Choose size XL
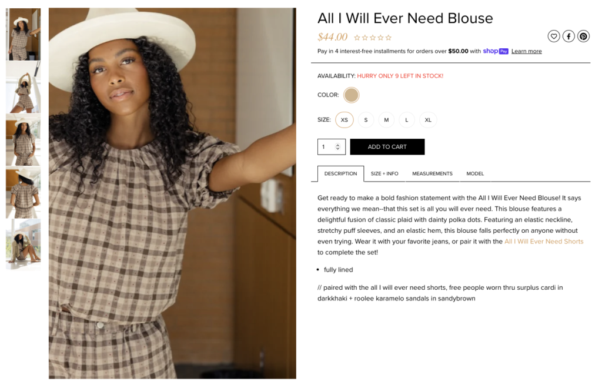602x385 pixels. click(428, 120)
